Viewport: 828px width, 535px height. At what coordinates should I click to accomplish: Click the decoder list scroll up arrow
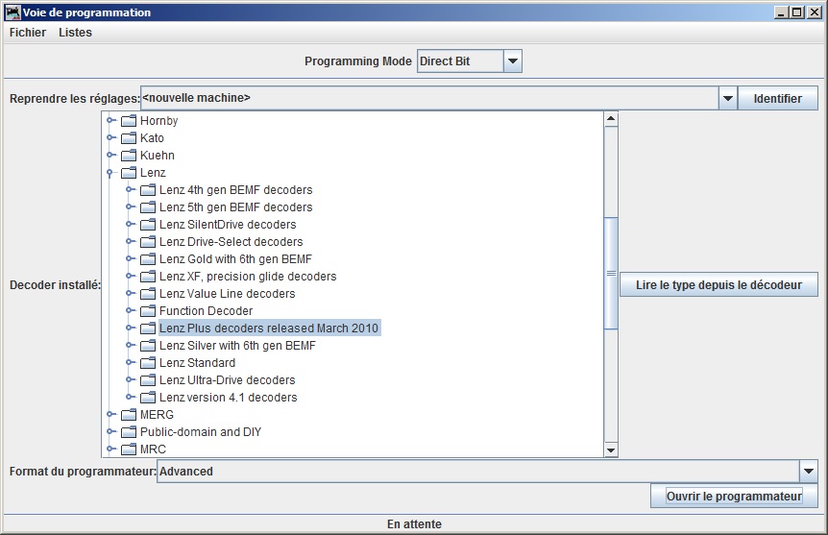[611, 118]
